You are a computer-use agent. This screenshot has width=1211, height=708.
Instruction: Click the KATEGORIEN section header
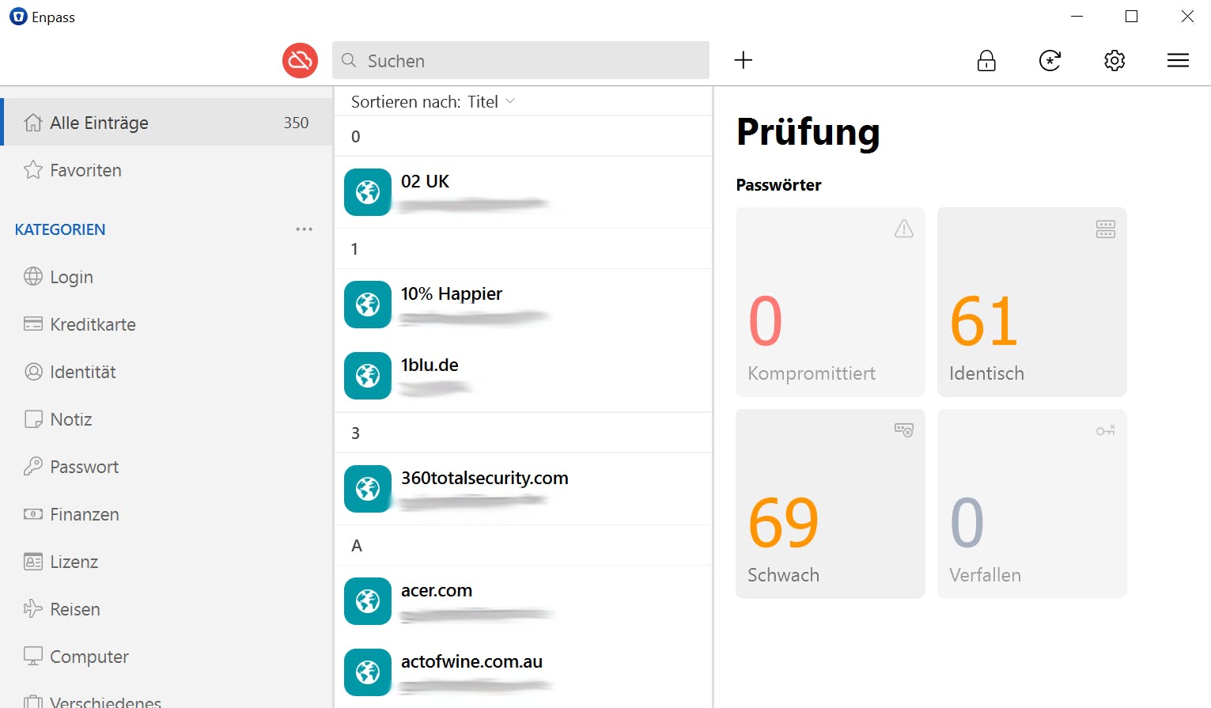pyautogui.click(x=60, y=229)
